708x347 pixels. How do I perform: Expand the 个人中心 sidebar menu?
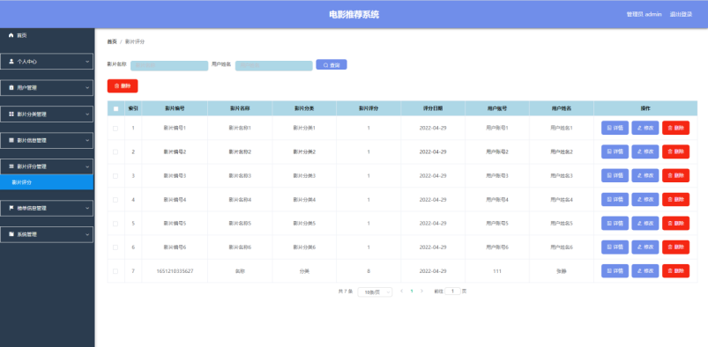[x=47, y=62]
